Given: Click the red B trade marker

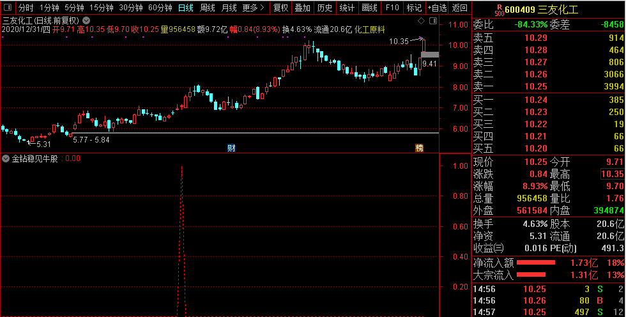Looking at the screenshot, I should coord(600,300).
